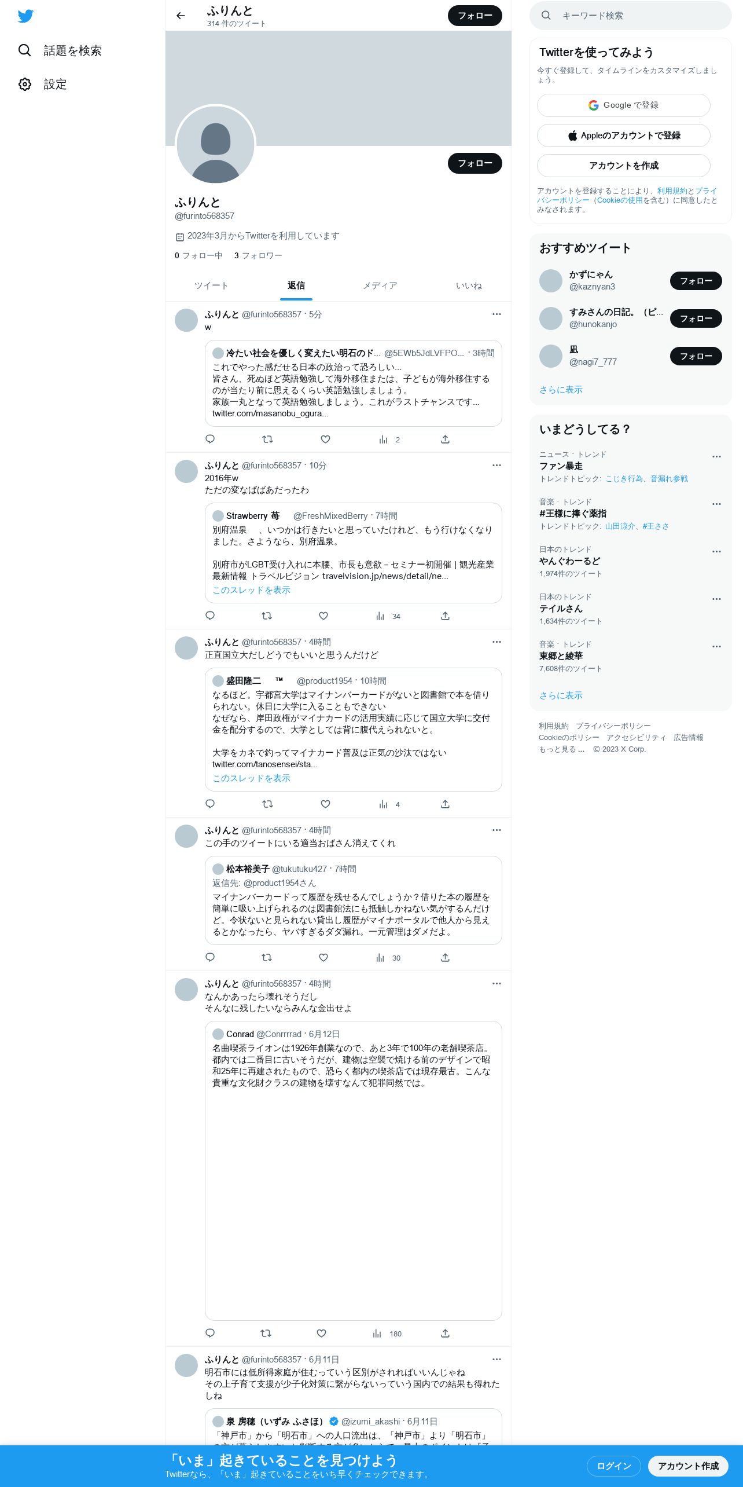Like the 適当おばさん消えてくれ tweet
The height and width of the screenshot is (1487, 743).
click(323, 958)
